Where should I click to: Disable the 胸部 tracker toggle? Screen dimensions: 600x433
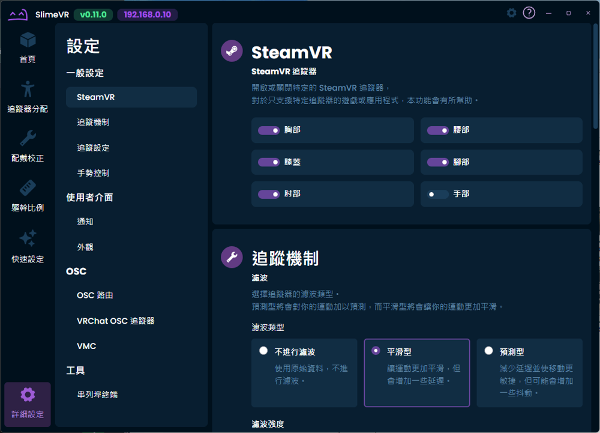(x=268, y=130)
